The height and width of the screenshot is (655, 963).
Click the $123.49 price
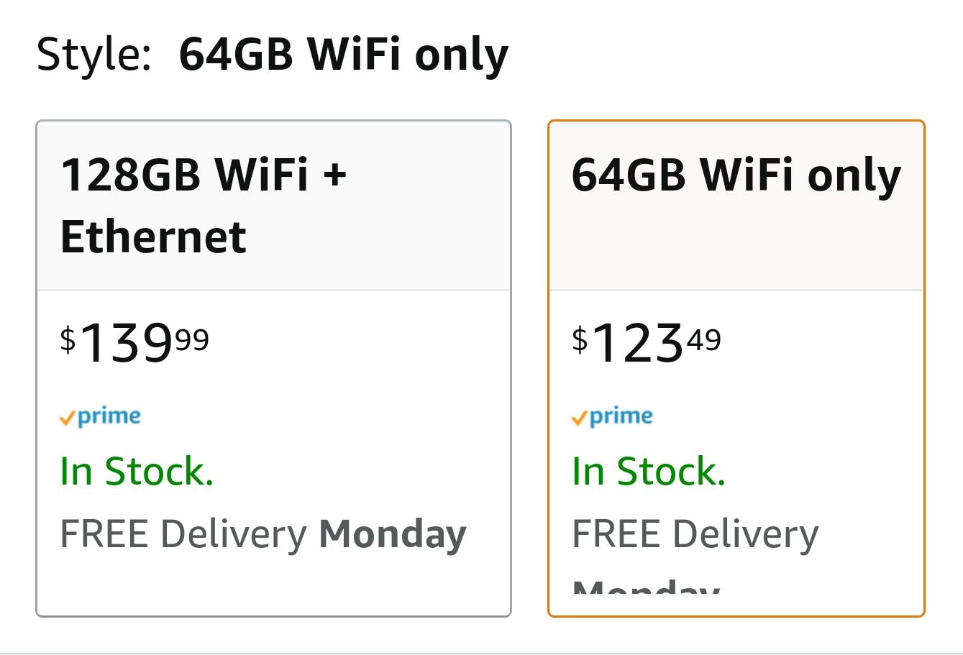click(646, 342)
